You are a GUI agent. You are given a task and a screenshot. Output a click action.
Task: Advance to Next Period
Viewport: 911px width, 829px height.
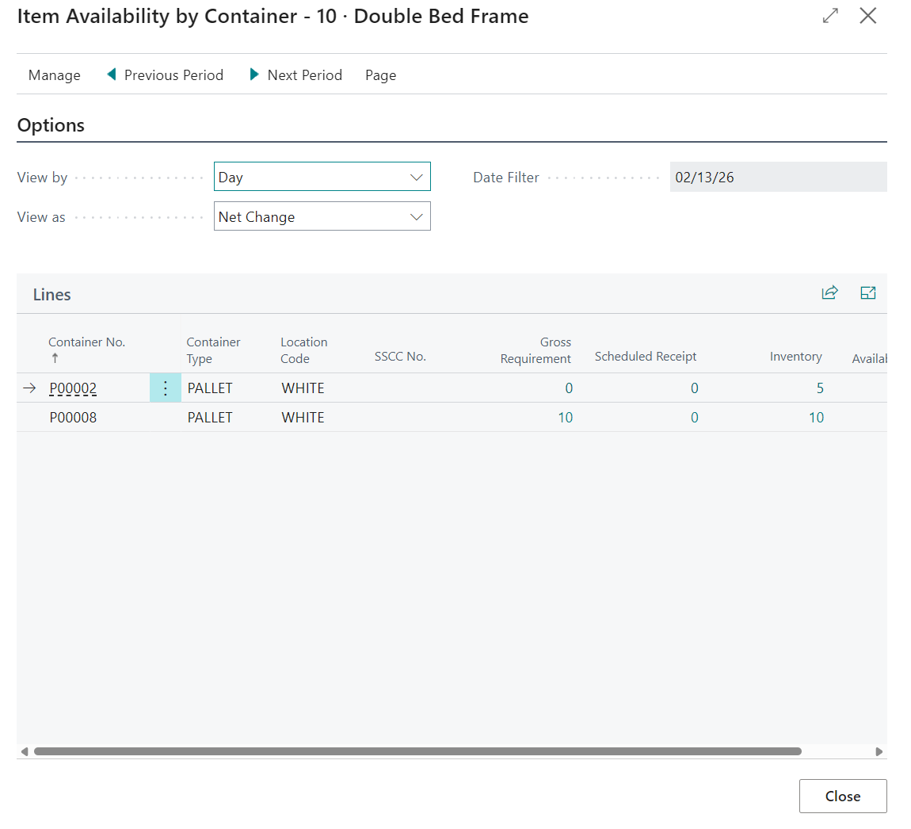(x=296, y=75)
